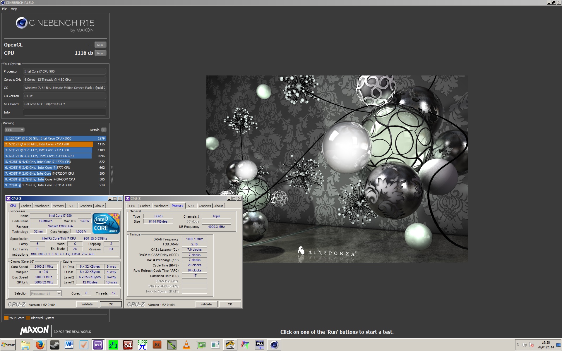
Task: Expand ranking Details arrow
Action: tap(104, 130)
